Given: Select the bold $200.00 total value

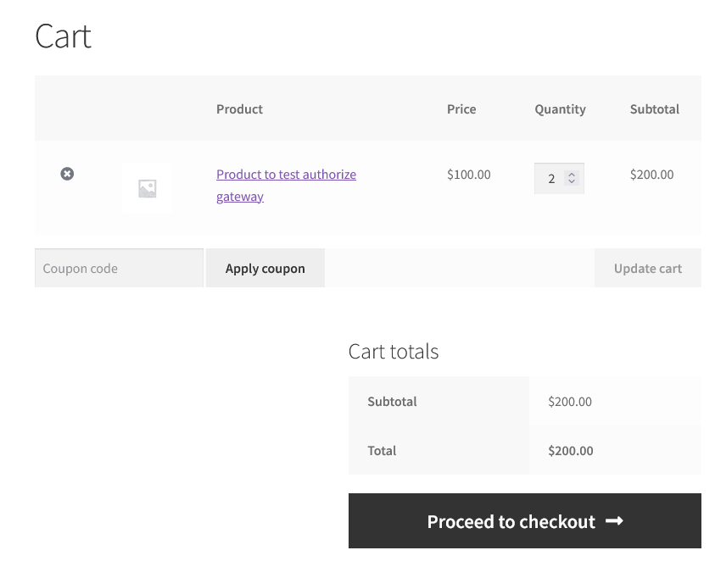Looking at the screenshot, I should [571, 451].
